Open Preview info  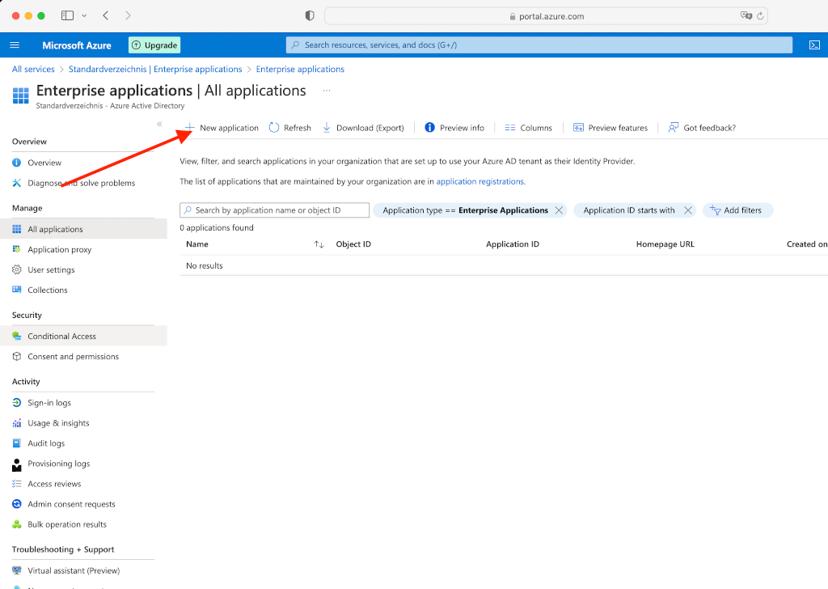454,128
